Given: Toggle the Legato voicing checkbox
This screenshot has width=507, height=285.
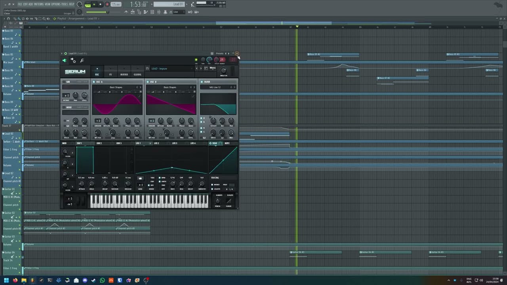Looking at the screenshot, I should 212,189.
